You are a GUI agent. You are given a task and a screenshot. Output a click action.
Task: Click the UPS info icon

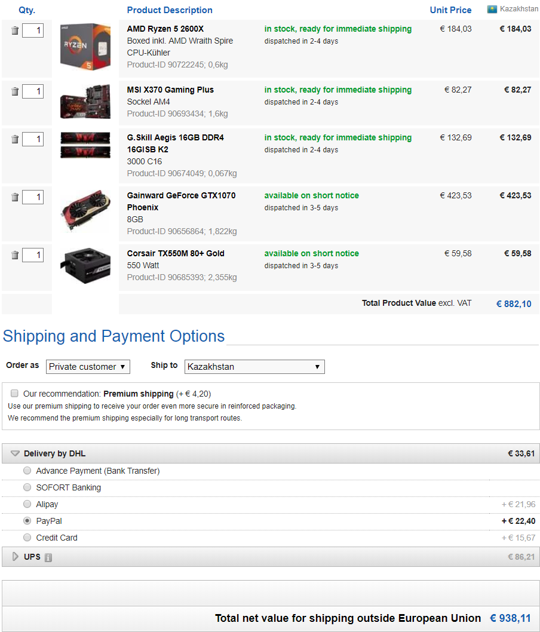point(48,557)
